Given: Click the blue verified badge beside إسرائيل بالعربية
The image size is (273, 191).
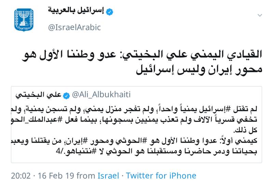Looking at the screenshot, I should pos(110,12).
